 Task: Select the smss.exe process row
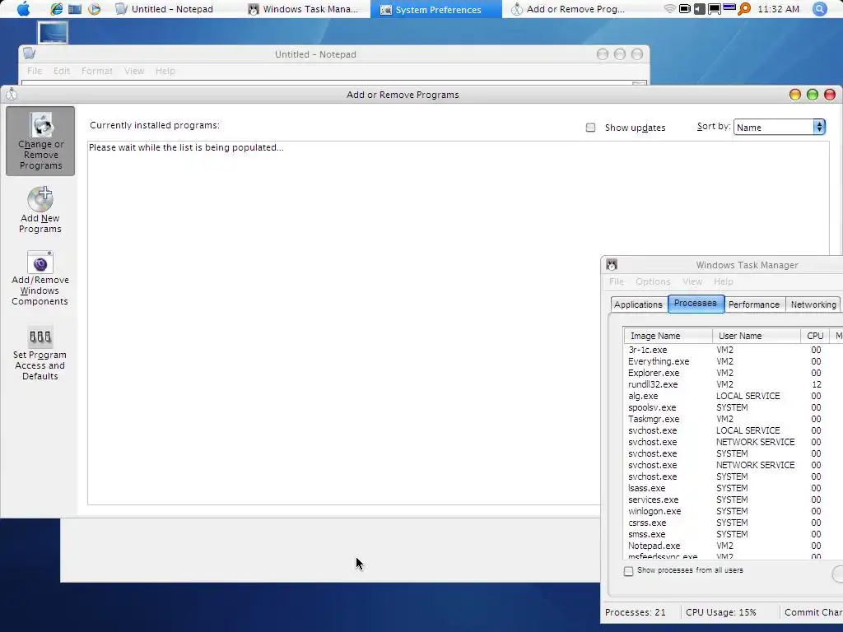pyautogui.click(x=734, y=534)
